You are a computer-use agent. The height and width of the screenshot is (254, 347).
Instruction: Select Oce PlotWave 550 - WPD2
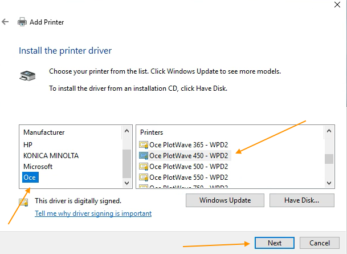[189, 178]
